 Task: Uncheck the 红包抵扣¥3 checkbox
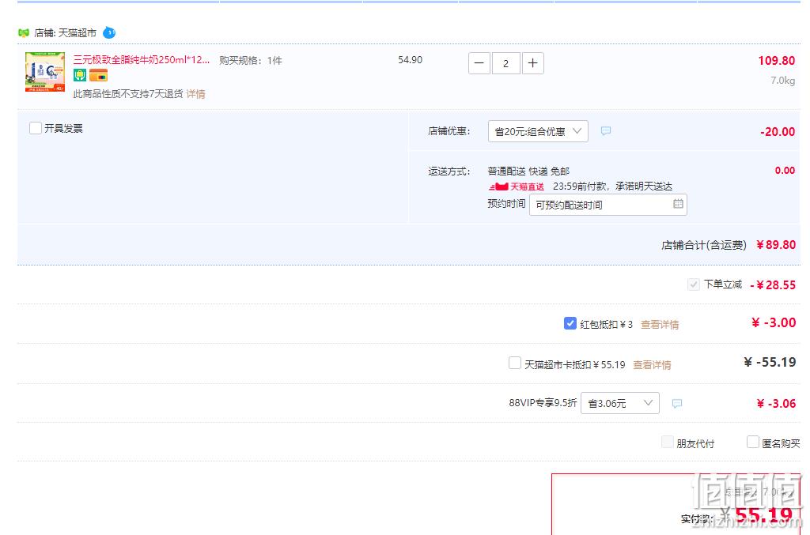click(x=570, y=323)
